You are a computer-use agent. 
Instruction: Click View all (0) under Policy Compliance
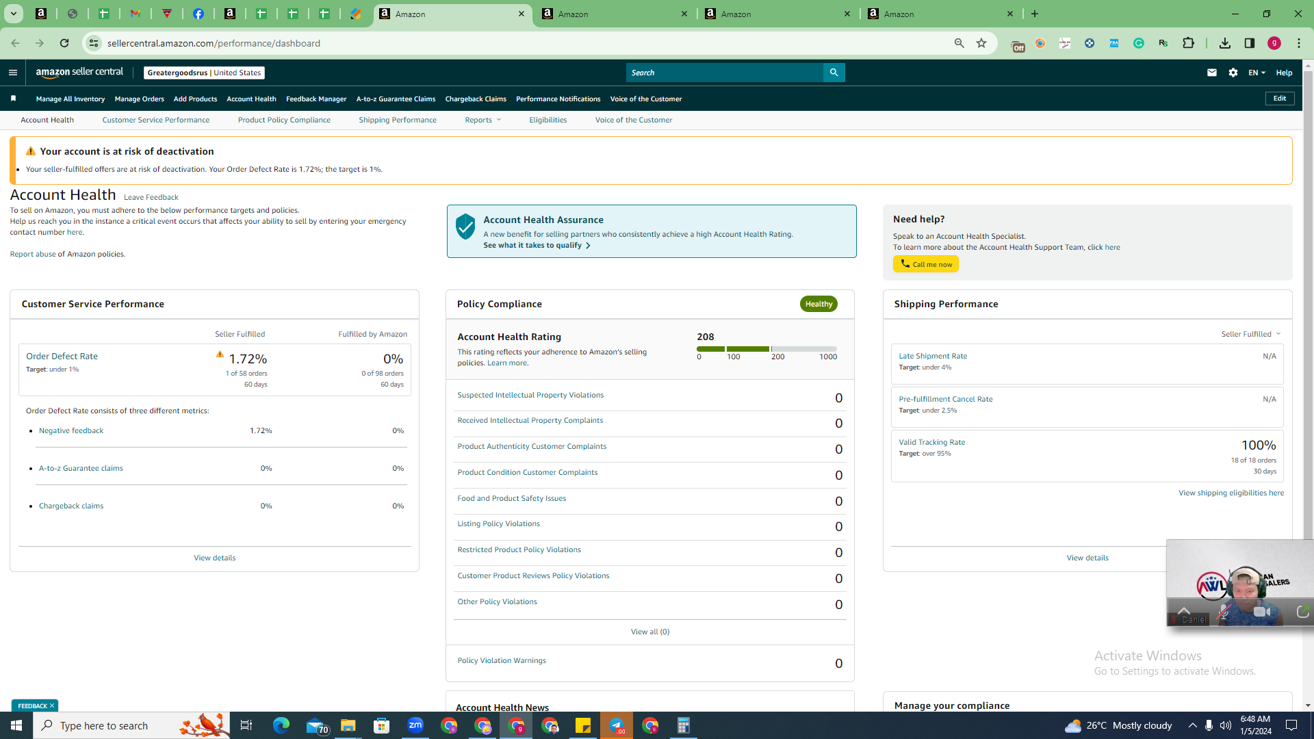650,632
